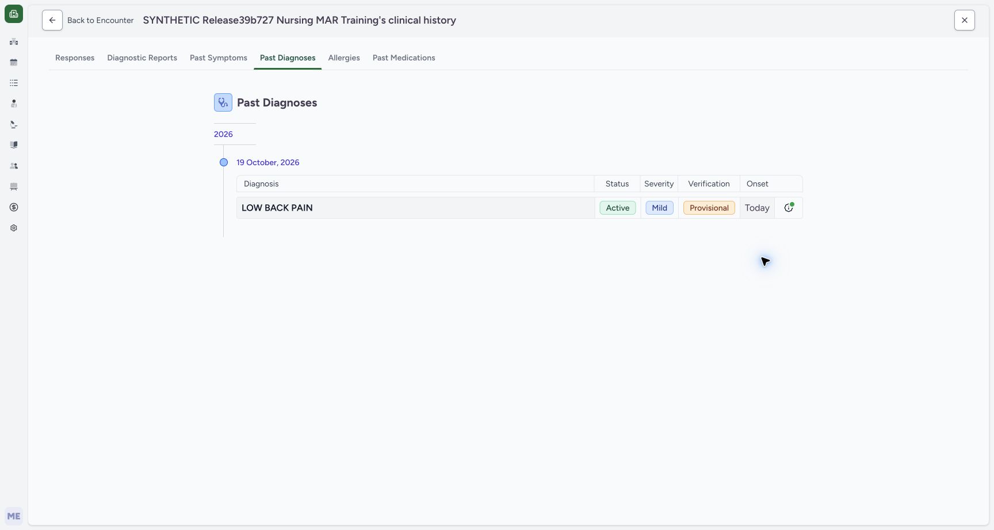Close the clinical history view
Screen dimensions: 994x530
[x=965, y=20]
